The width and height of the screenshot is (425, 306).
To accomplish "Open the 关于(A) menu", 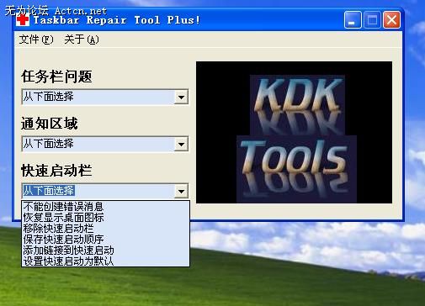I will tap(82, 40).
